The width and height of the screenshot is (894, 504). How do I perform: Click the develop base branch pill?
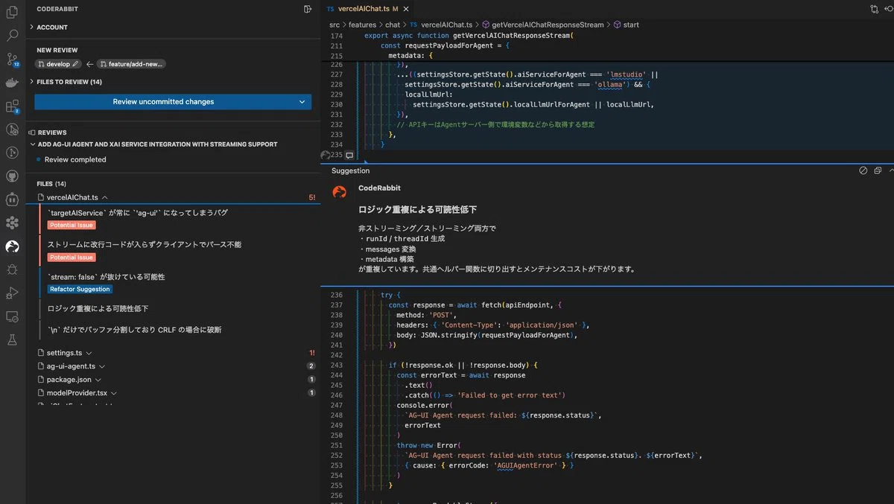(x=58, y=64)
